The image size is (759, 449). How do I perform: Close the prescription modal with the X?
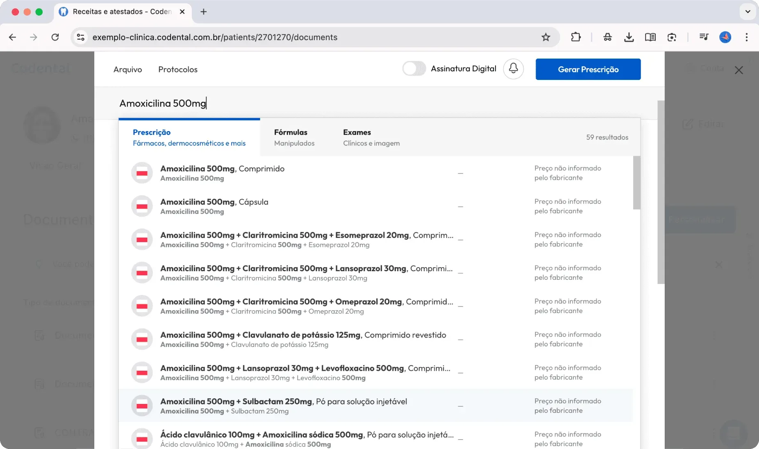click(x=739, y=70)
